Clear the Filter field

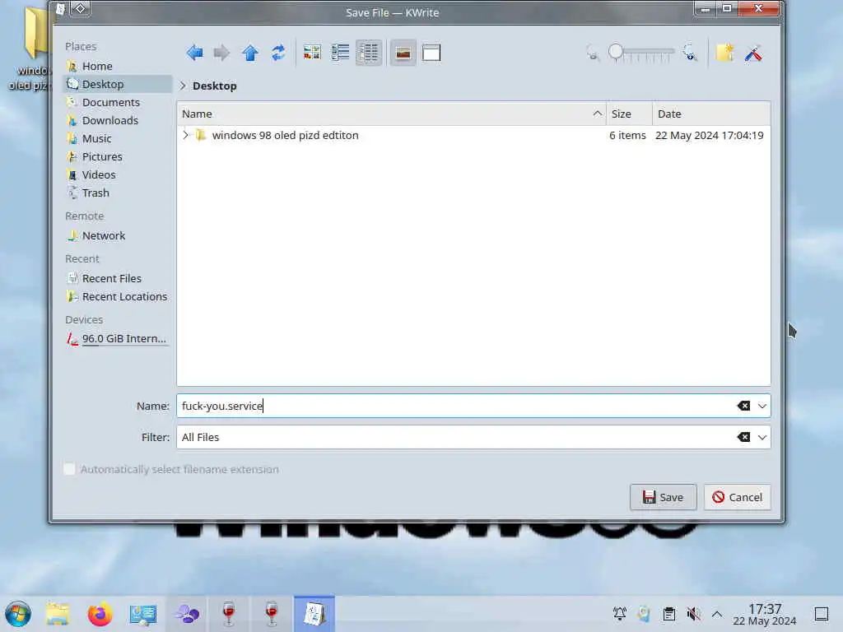coord(743,438)
